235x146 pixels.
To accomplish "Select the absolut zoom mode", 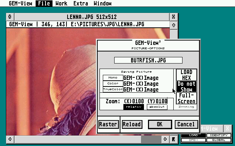I will 157,107.
